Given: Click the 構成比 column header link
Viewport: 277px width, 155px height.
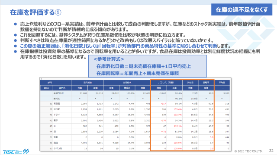Looking at the screenshot, I should point(127,88).
